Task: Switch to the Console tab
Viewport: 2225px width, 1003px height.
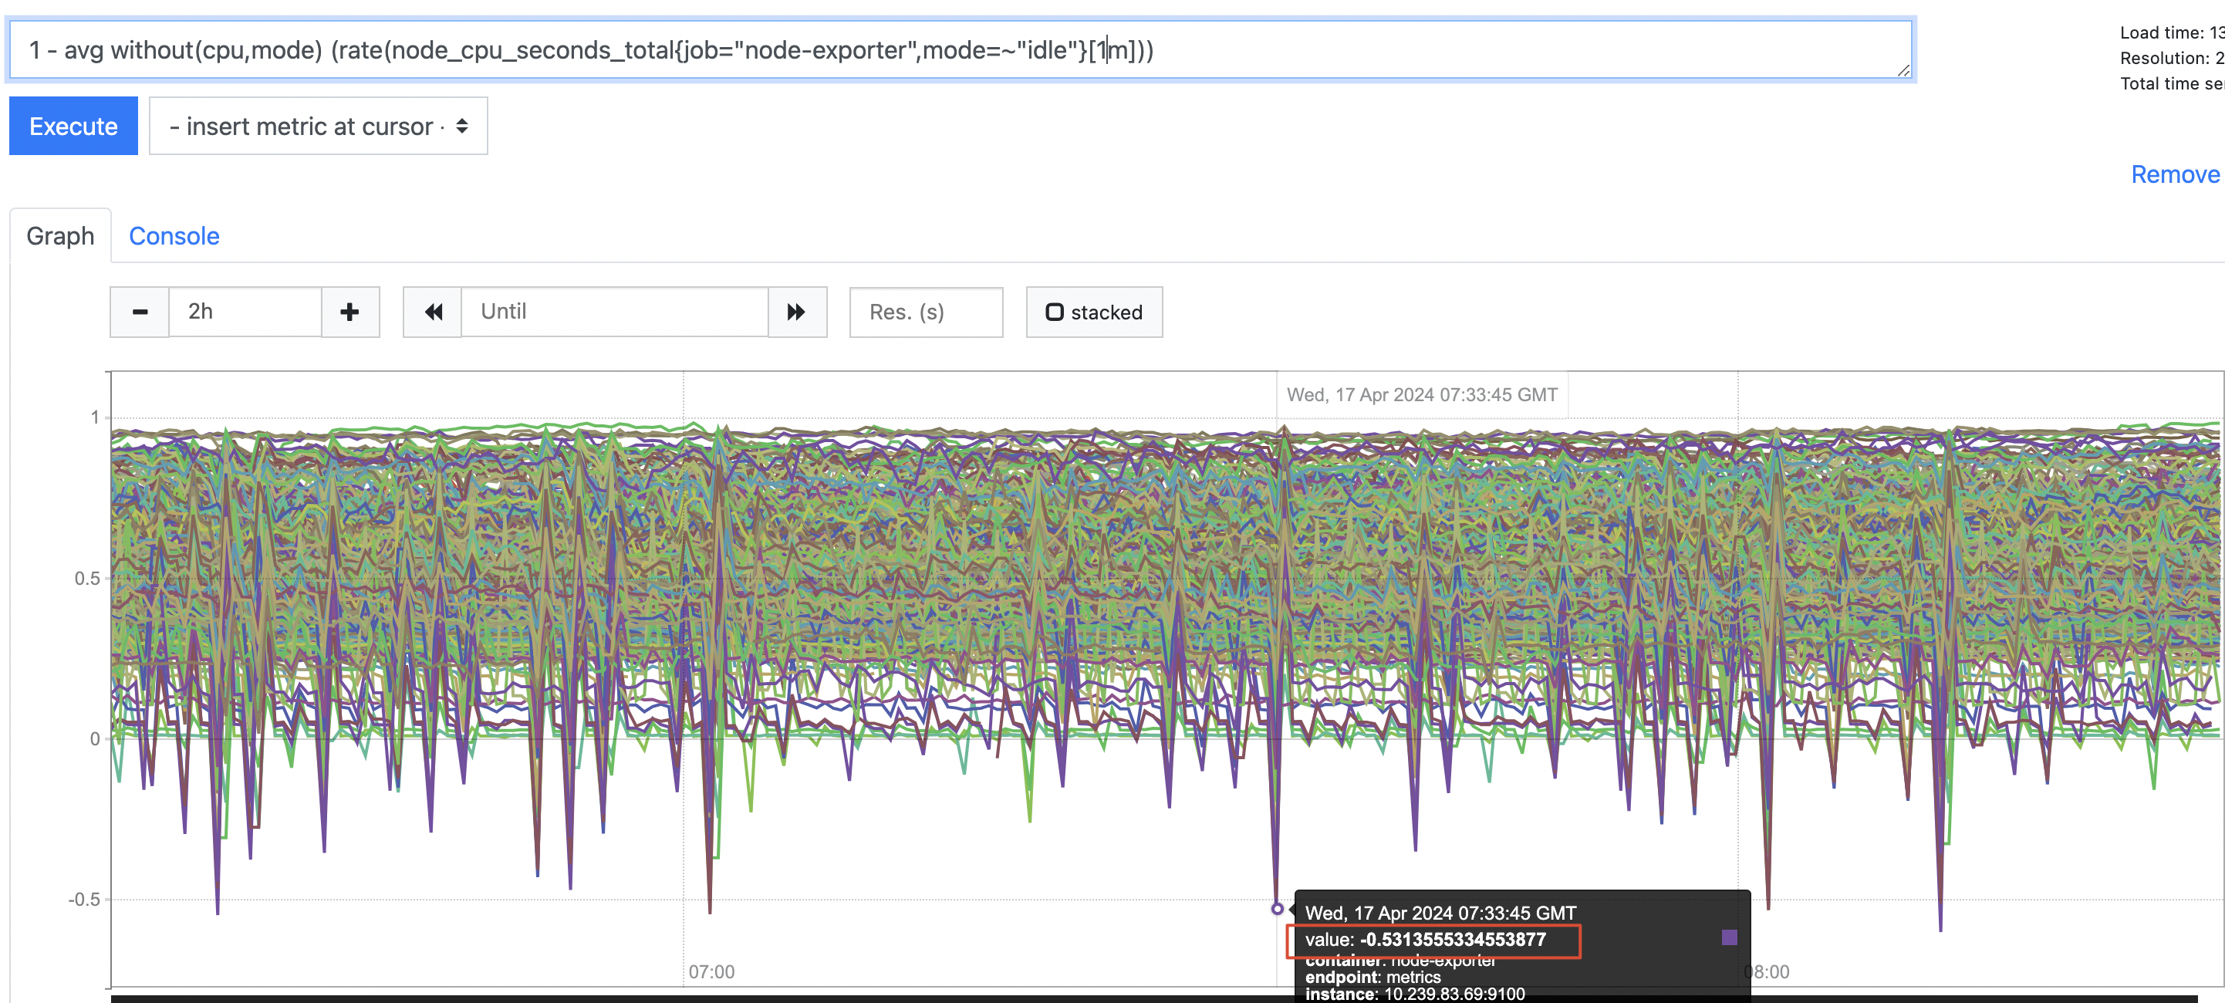Action: 174,236
